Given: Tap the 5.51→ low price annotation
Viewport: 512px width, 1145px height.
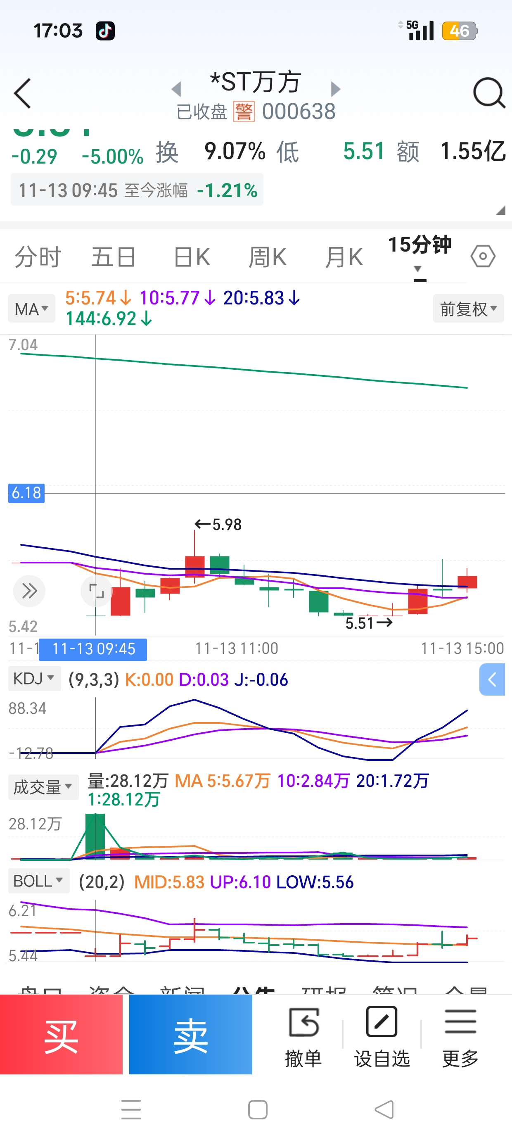Looking at the screenshot, I should point(369,623).
